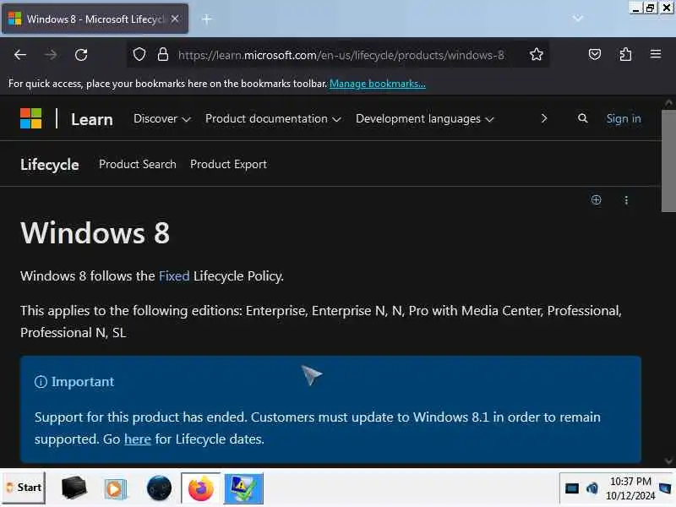
Task: Go back using the browser back arrow
Action: click(20, 55)
